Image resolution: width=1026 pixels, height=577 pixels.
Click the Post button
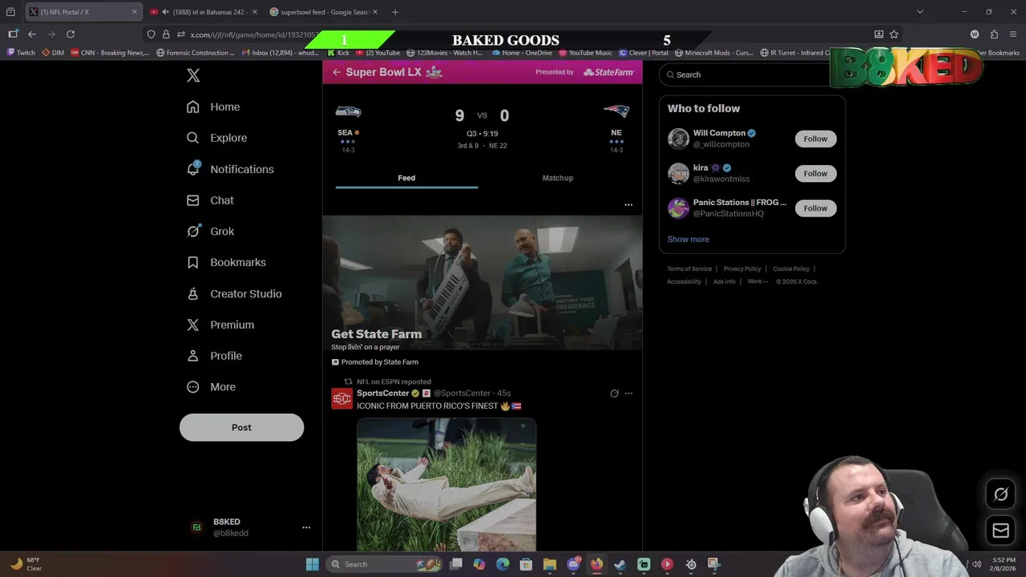point(241,427)
